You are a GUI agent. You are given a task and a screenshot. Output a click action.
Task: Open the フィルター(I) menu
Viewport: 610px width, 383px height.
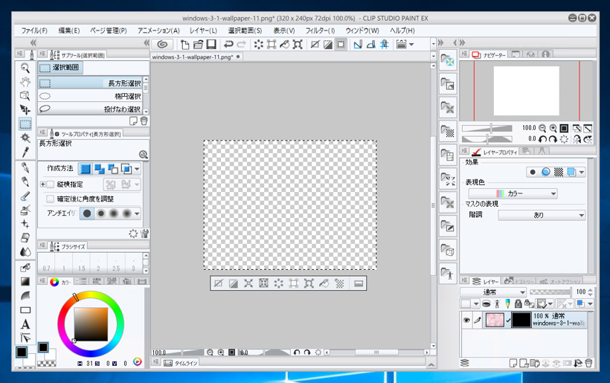coord(320,30)
